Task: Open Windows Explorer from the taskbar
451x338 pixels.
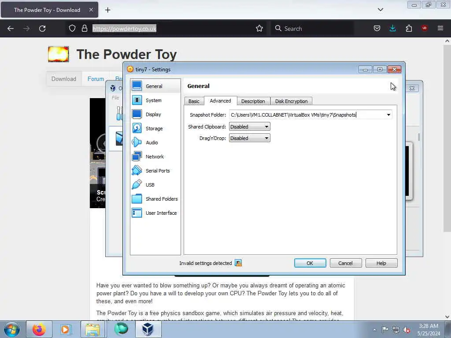Action: (92, 329)
